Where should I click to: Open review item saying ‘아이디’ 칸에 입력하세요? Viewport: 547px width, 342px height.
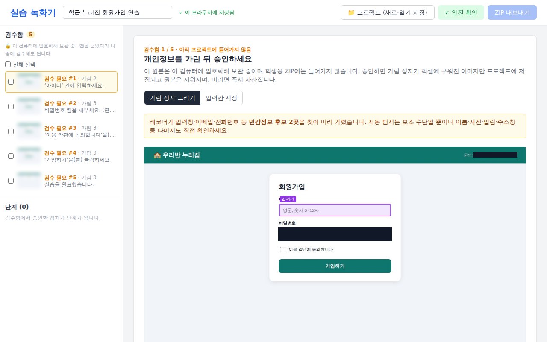[x=62, y=82]
